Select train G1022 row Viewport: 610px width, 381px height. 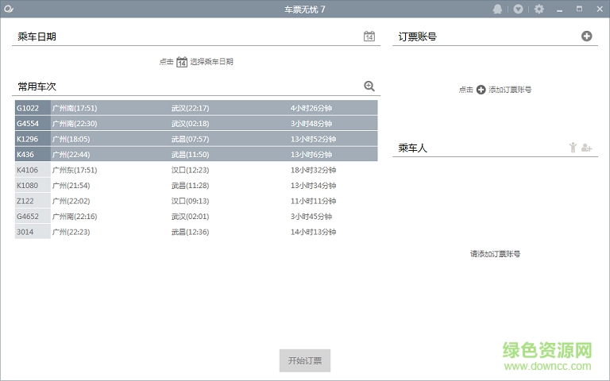pyautogui.click(x=196, y=108)
